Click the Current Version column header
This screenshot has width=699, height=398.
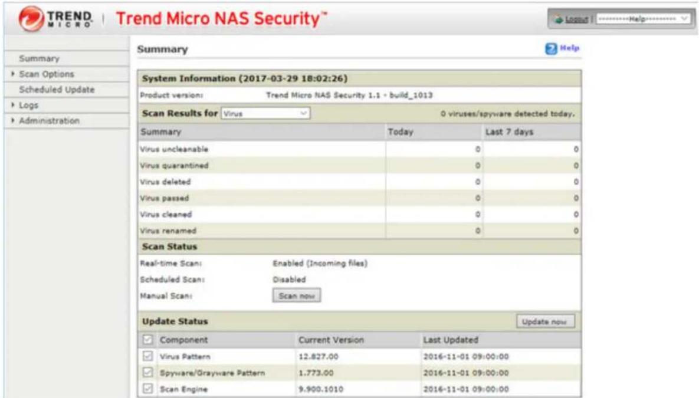pos(332,340)
